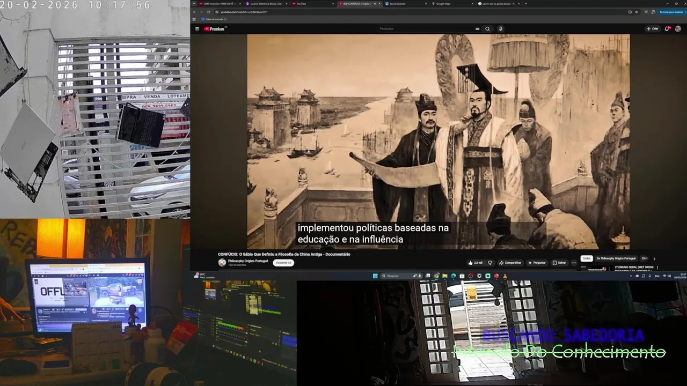Open a new browser tab with plus
The width and height of the screenshot is (687, 386).
pos(525,3)
